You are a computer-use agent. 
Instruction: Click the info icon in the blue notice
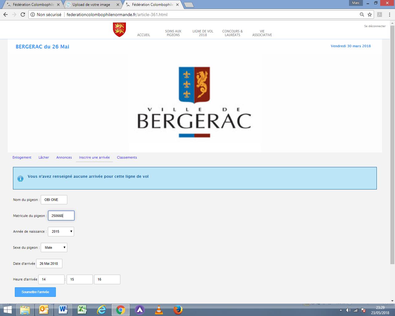pos(20,179)
